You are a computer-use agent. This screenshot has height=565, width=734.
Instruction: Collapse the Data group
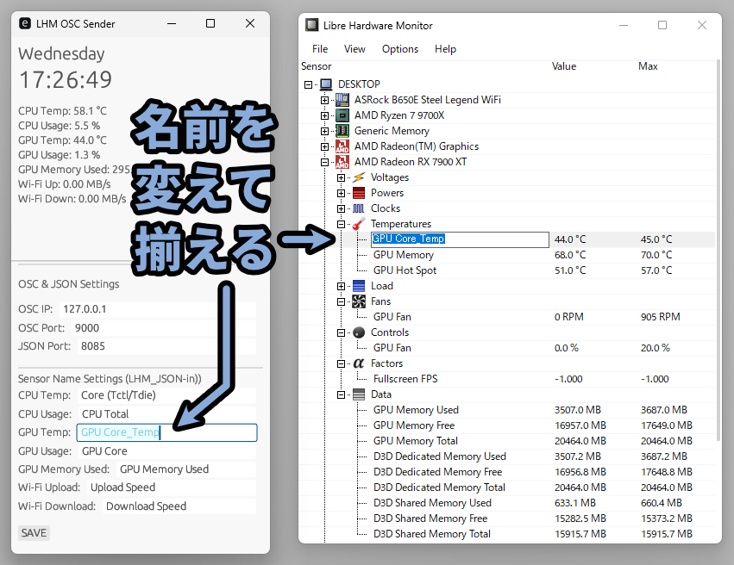pos(341,394)
